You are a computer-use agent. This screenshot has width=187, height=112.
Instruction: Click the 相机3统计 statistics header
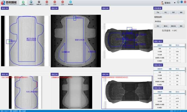pyautogui.click(x=158, y=88)
